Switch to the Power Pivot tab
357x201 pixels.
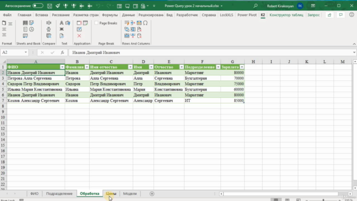(247, 15)
